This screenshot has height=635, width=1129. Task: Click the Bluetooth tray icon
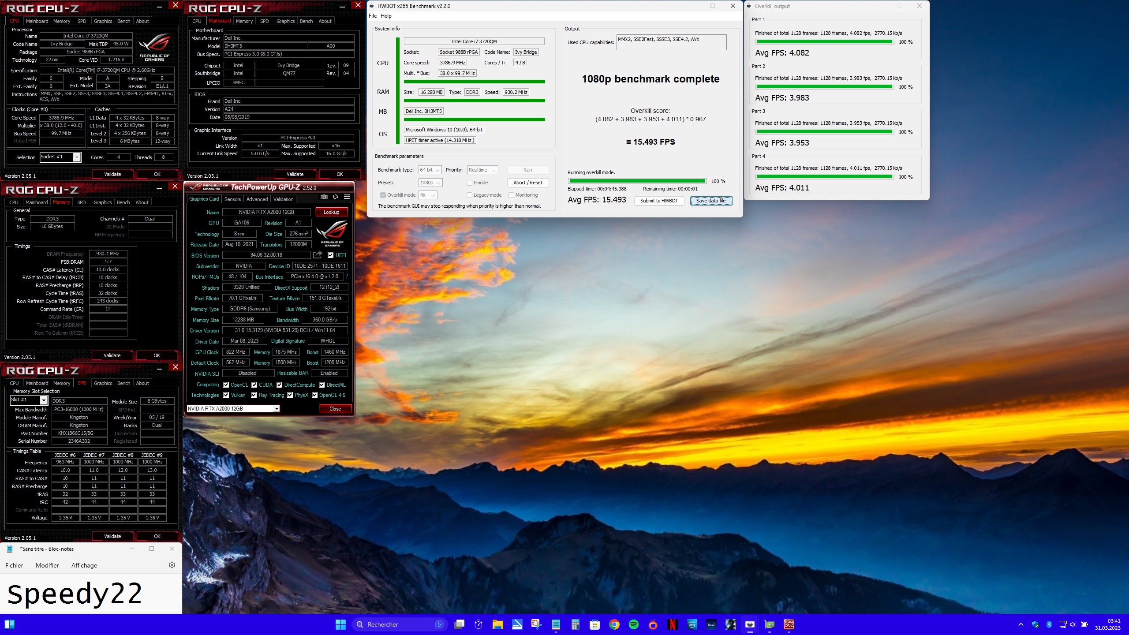click(x=1049, y=624)
